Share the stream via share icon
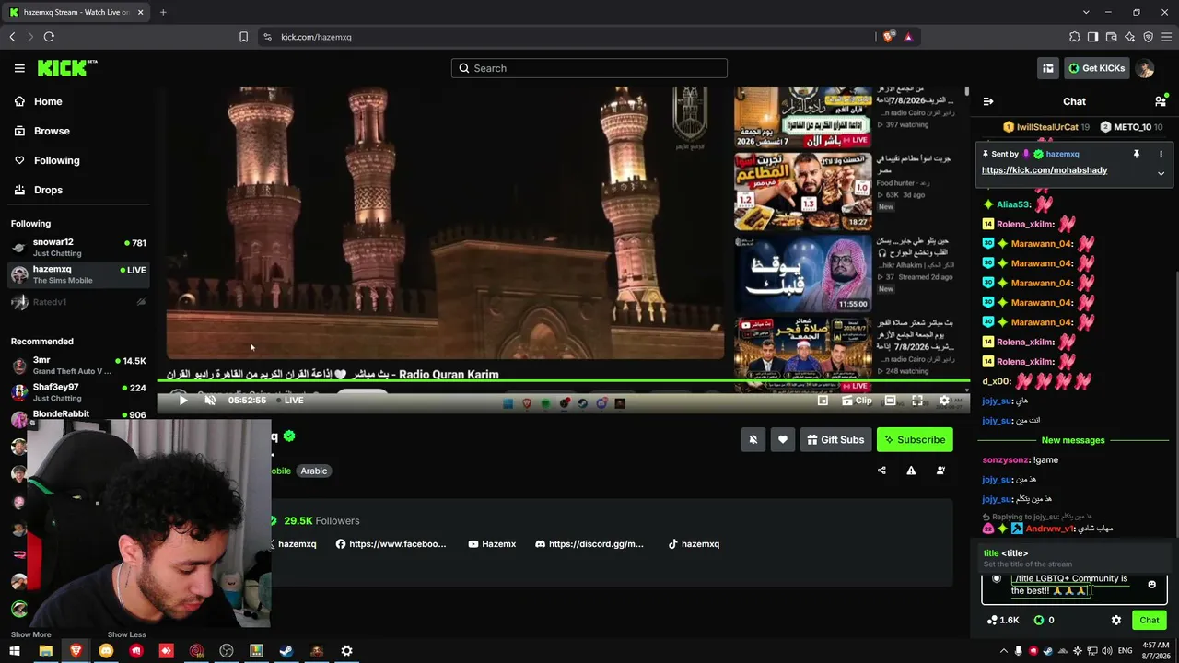This screenshot has width=1179, height=663. [881, 471]
